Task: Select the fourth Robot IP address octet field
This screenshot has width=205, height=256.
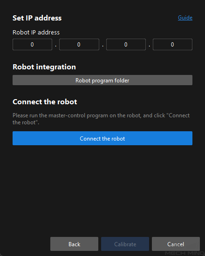Action: coord(172,44)
